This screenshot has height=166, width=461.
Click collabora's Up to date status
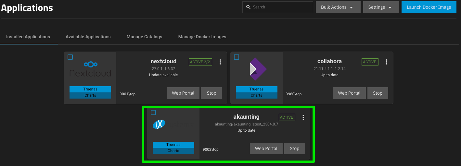click(x=329, y=75)
